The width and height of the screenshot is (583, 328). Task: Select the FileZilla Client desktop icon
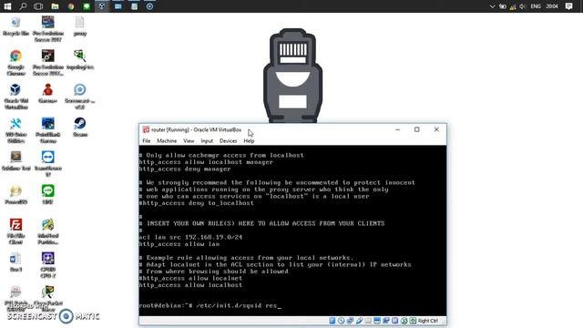[15, 231]
